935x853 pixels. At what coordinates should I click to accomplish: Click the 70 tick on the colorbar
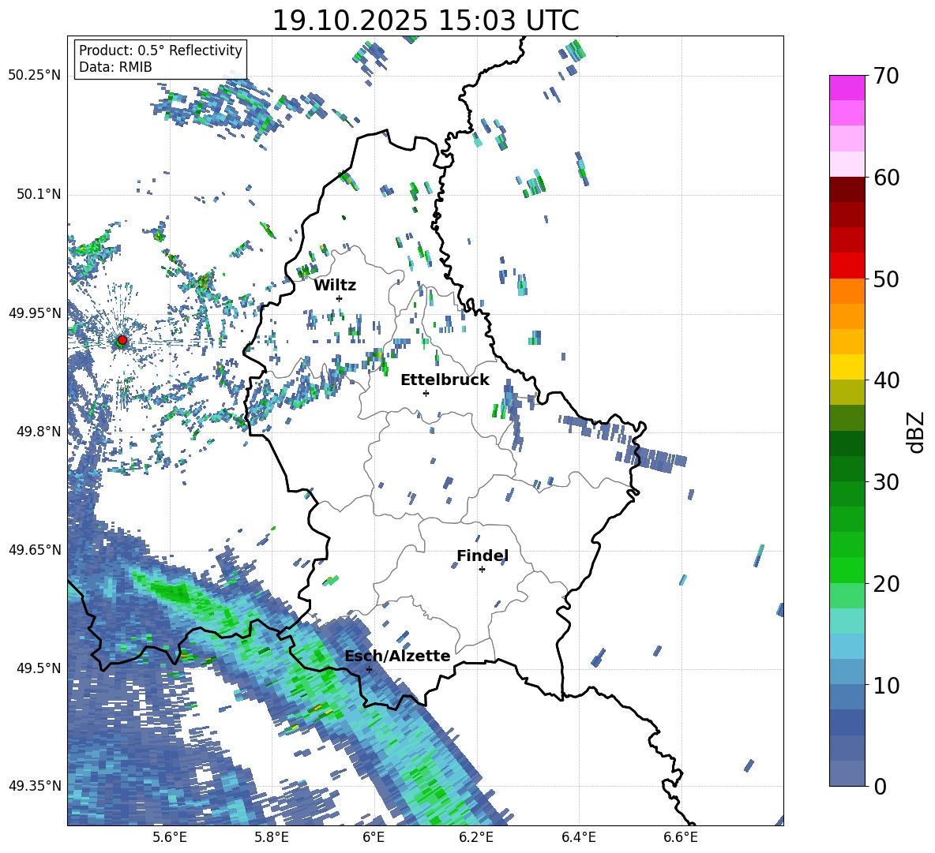(886, 76)
